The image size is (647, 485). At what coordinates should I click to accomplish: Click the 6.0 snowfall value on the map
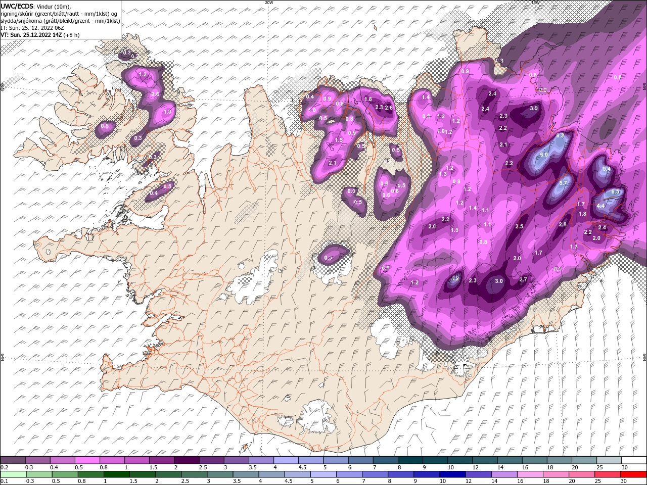click(544, 155)
